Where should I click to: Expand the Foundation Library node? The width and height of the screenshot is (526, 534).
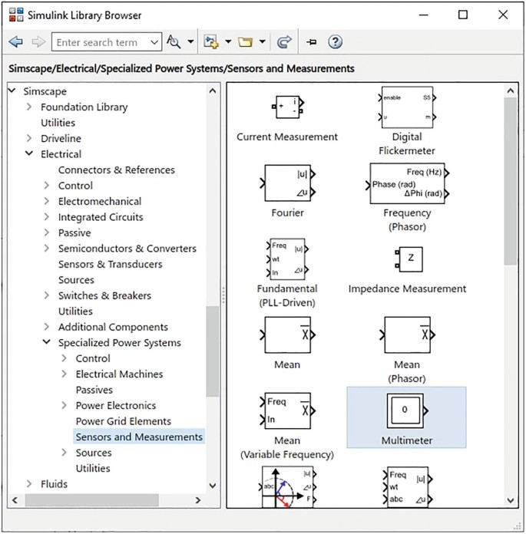point(29,107)
